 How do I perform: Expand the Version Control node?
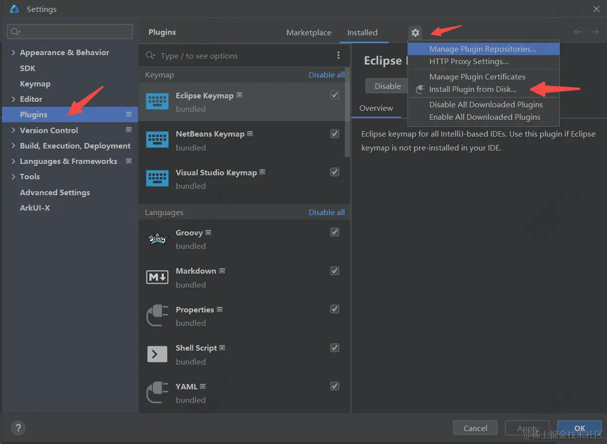(x=13, y=130)
